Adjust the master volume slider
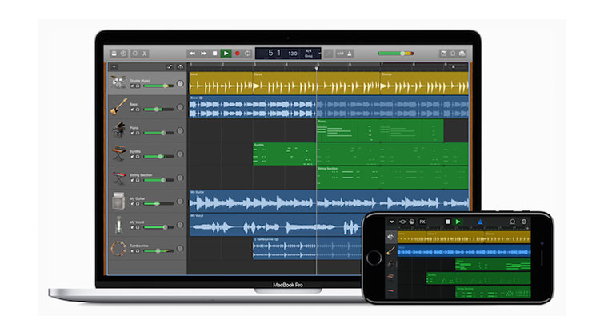Image resolution: width=600 pixels, height=320 pixels. pos(395,54)
